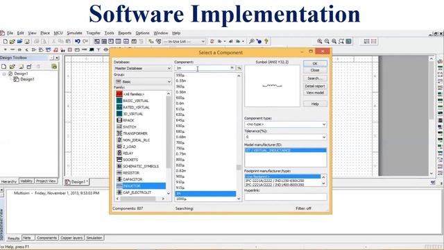Click the New design icon in main toolbar

tap(5, 42)
